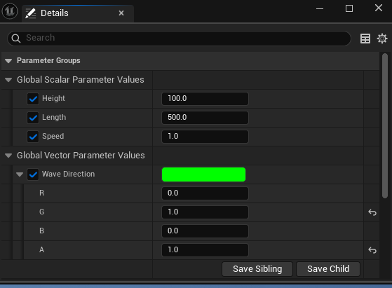Image resolution: width=392 pixels, height=288 pixels.
Task: Reset the A value to default
Action: [372, 250]
